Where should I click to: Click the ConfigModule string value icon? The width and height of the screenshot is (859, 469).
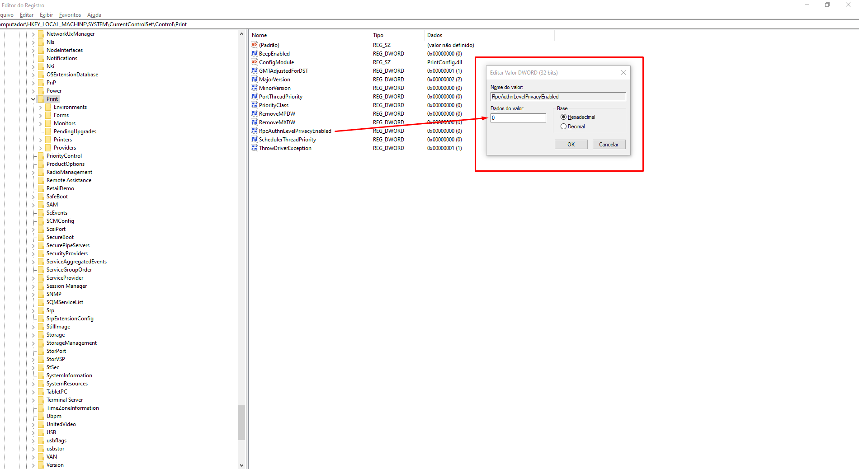254,62
